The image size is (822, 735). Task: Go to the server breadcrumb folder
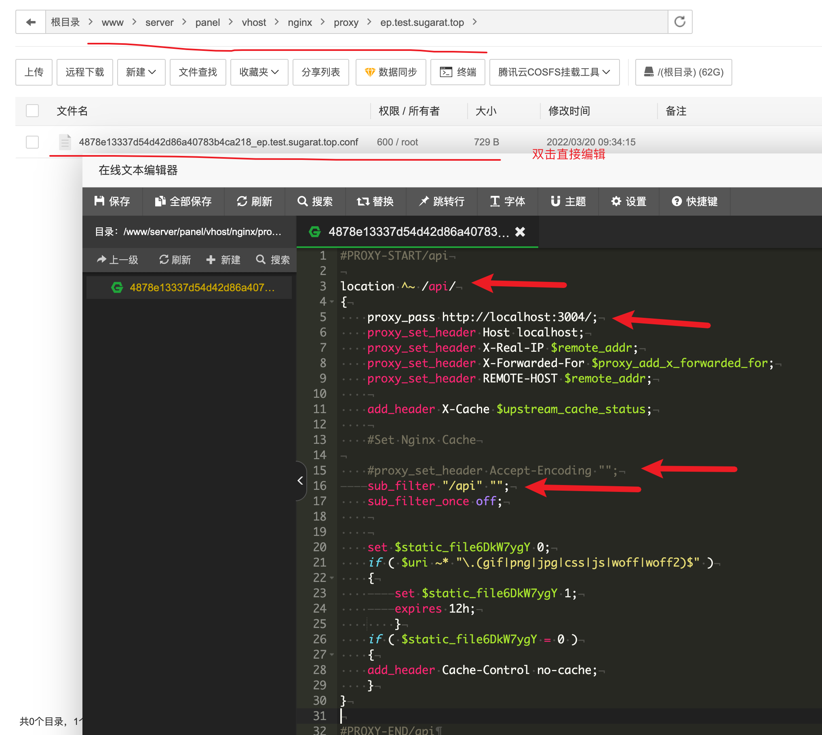coord(159,22)
